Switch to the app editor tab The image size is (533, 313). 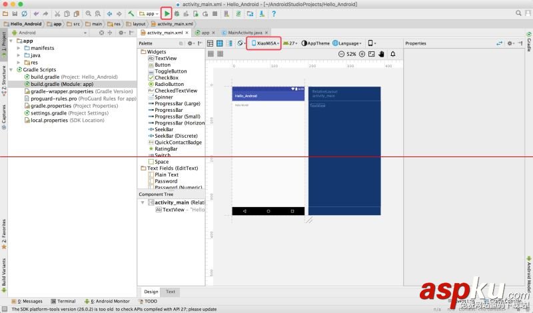(x=205, y=33)
